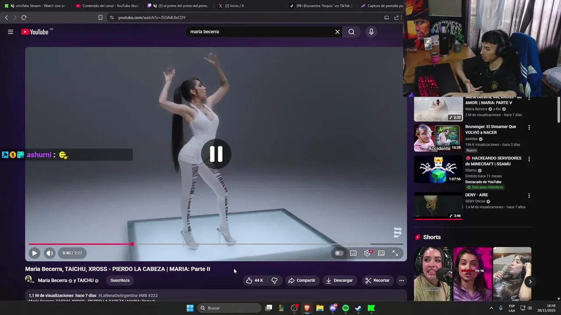Switch to the TikTok 'ñoquis' tab
The height and width of the screenshot is (315, 561).
click(322, 6)
